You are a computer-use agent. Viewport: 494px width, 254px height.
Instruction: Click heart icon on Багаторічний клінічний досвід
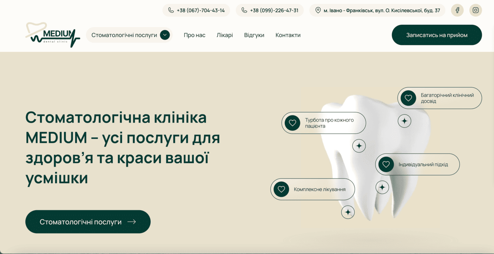click(x=408, y=98)
